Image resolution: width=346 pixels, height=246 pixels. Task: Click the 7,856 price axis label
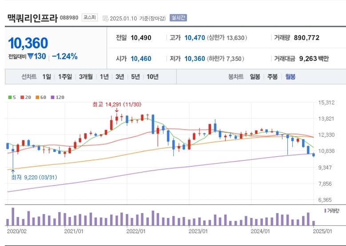click(x=325, y=183)
